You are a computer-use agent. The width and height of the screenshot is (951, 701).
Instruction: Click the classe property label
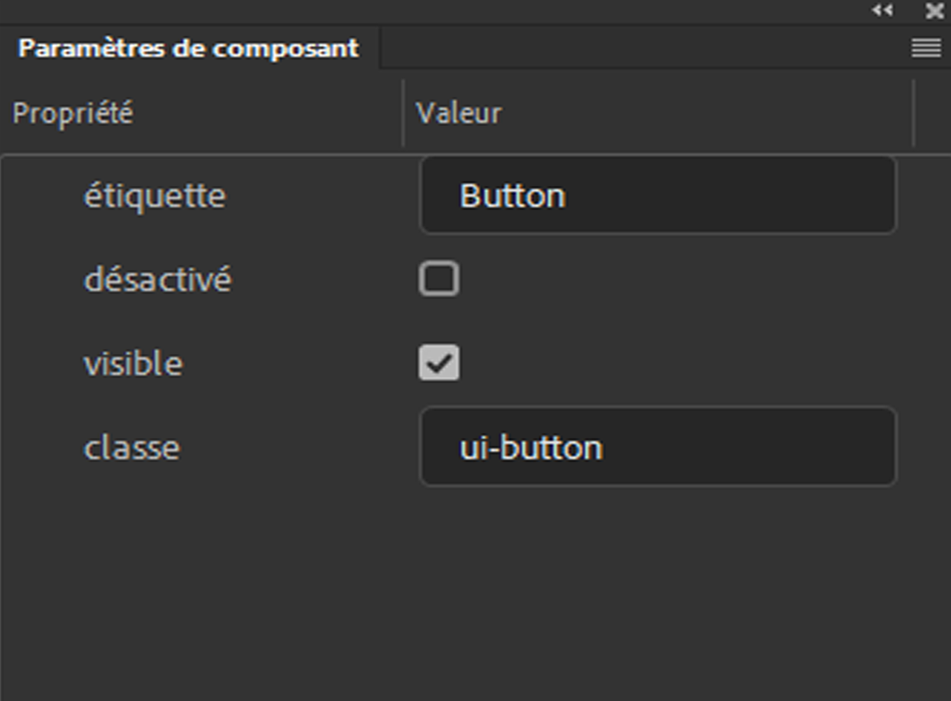132,448
